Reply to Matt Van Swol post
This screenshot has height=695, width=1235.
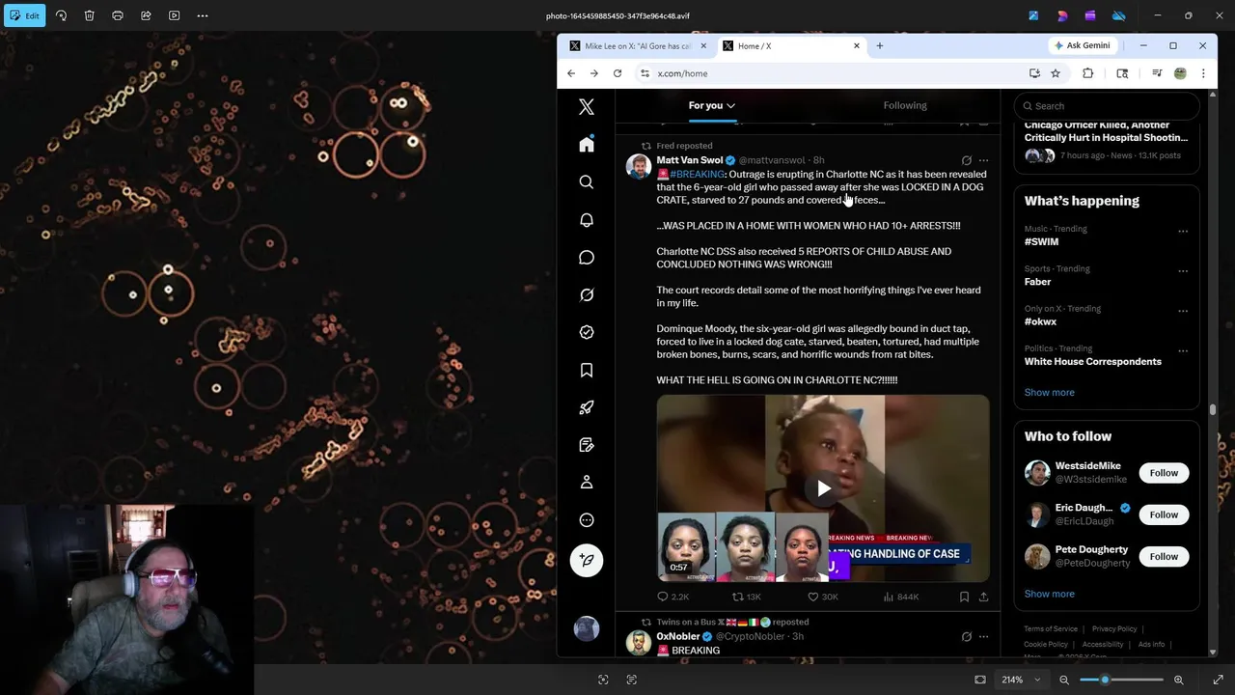click(x=672, y=597)
